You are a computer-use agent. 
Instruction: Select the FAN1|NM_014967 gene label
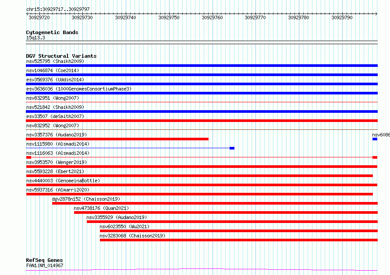pyautogui.click(x=45, y=265)
